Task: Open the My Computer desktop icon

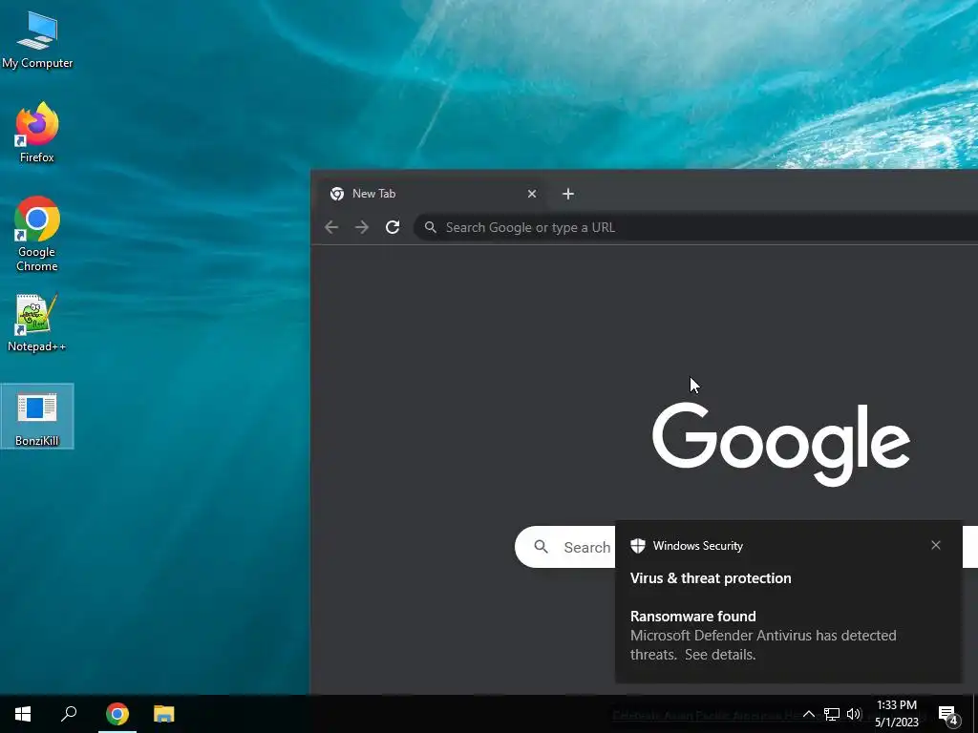Action: [x=37, y=39]
